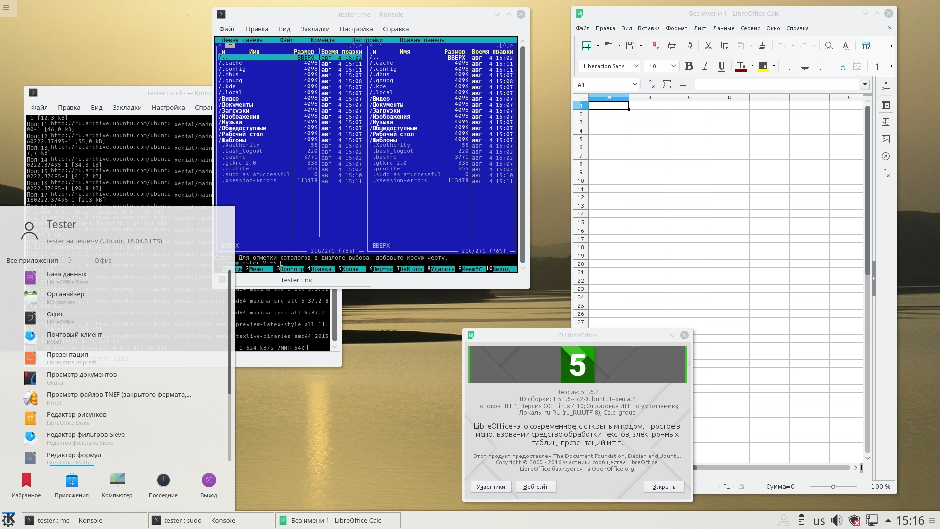Viewport: 940px width, 529px height.
Task: Open the New document type dropdown arrow
Action: 598,46
